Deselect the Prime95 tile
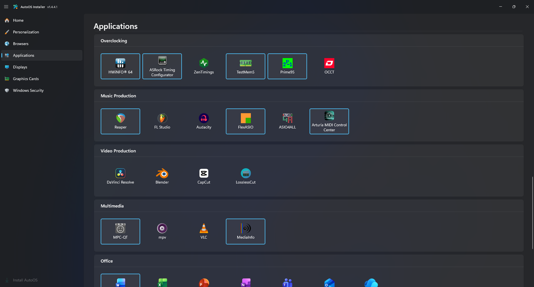 click(287, 66)
